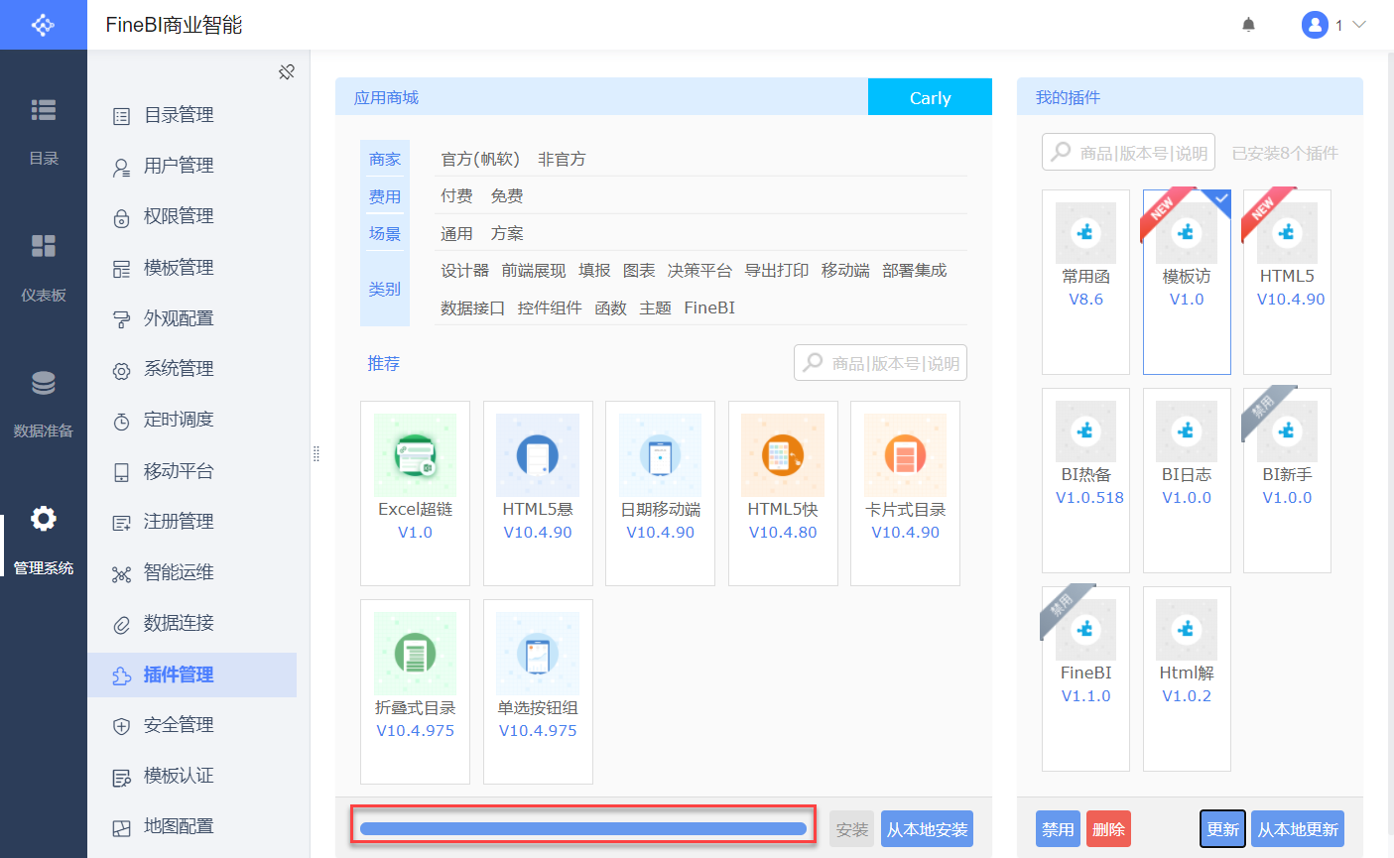
Task: Filter scene by 通用
Action: (456, 234)
